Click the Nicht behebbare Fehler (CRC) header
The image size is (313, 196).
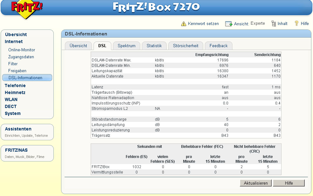[254, 149]
